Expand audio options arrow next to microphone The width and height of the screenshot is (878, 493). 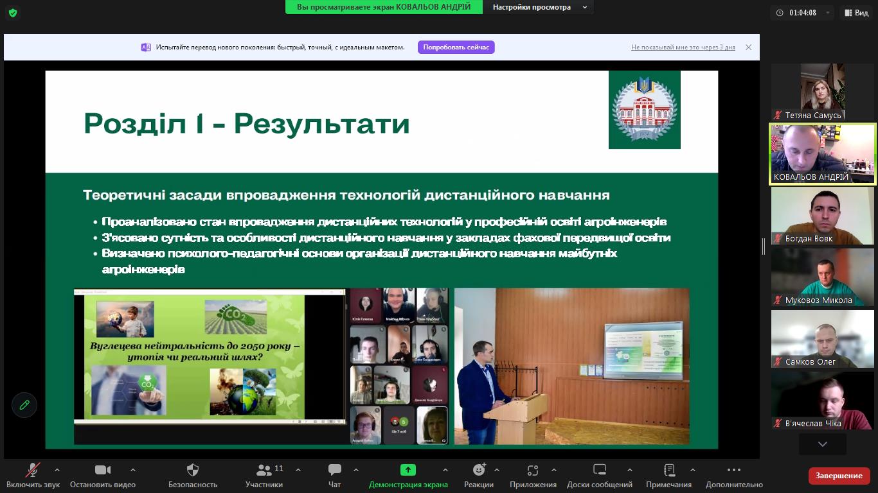[x=57, y=470]
